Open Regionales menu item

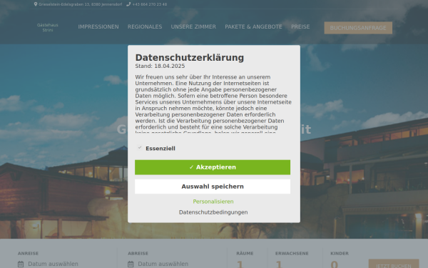(x=145, y=27)
